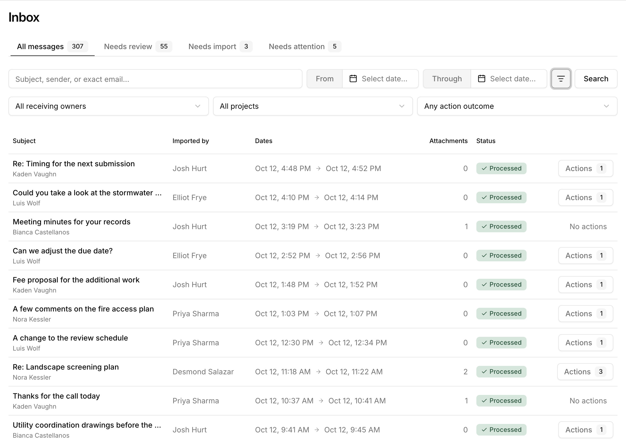Click the From date calendar icon
Viewport: 626px width, 444px height.
(x=353, y=79)
